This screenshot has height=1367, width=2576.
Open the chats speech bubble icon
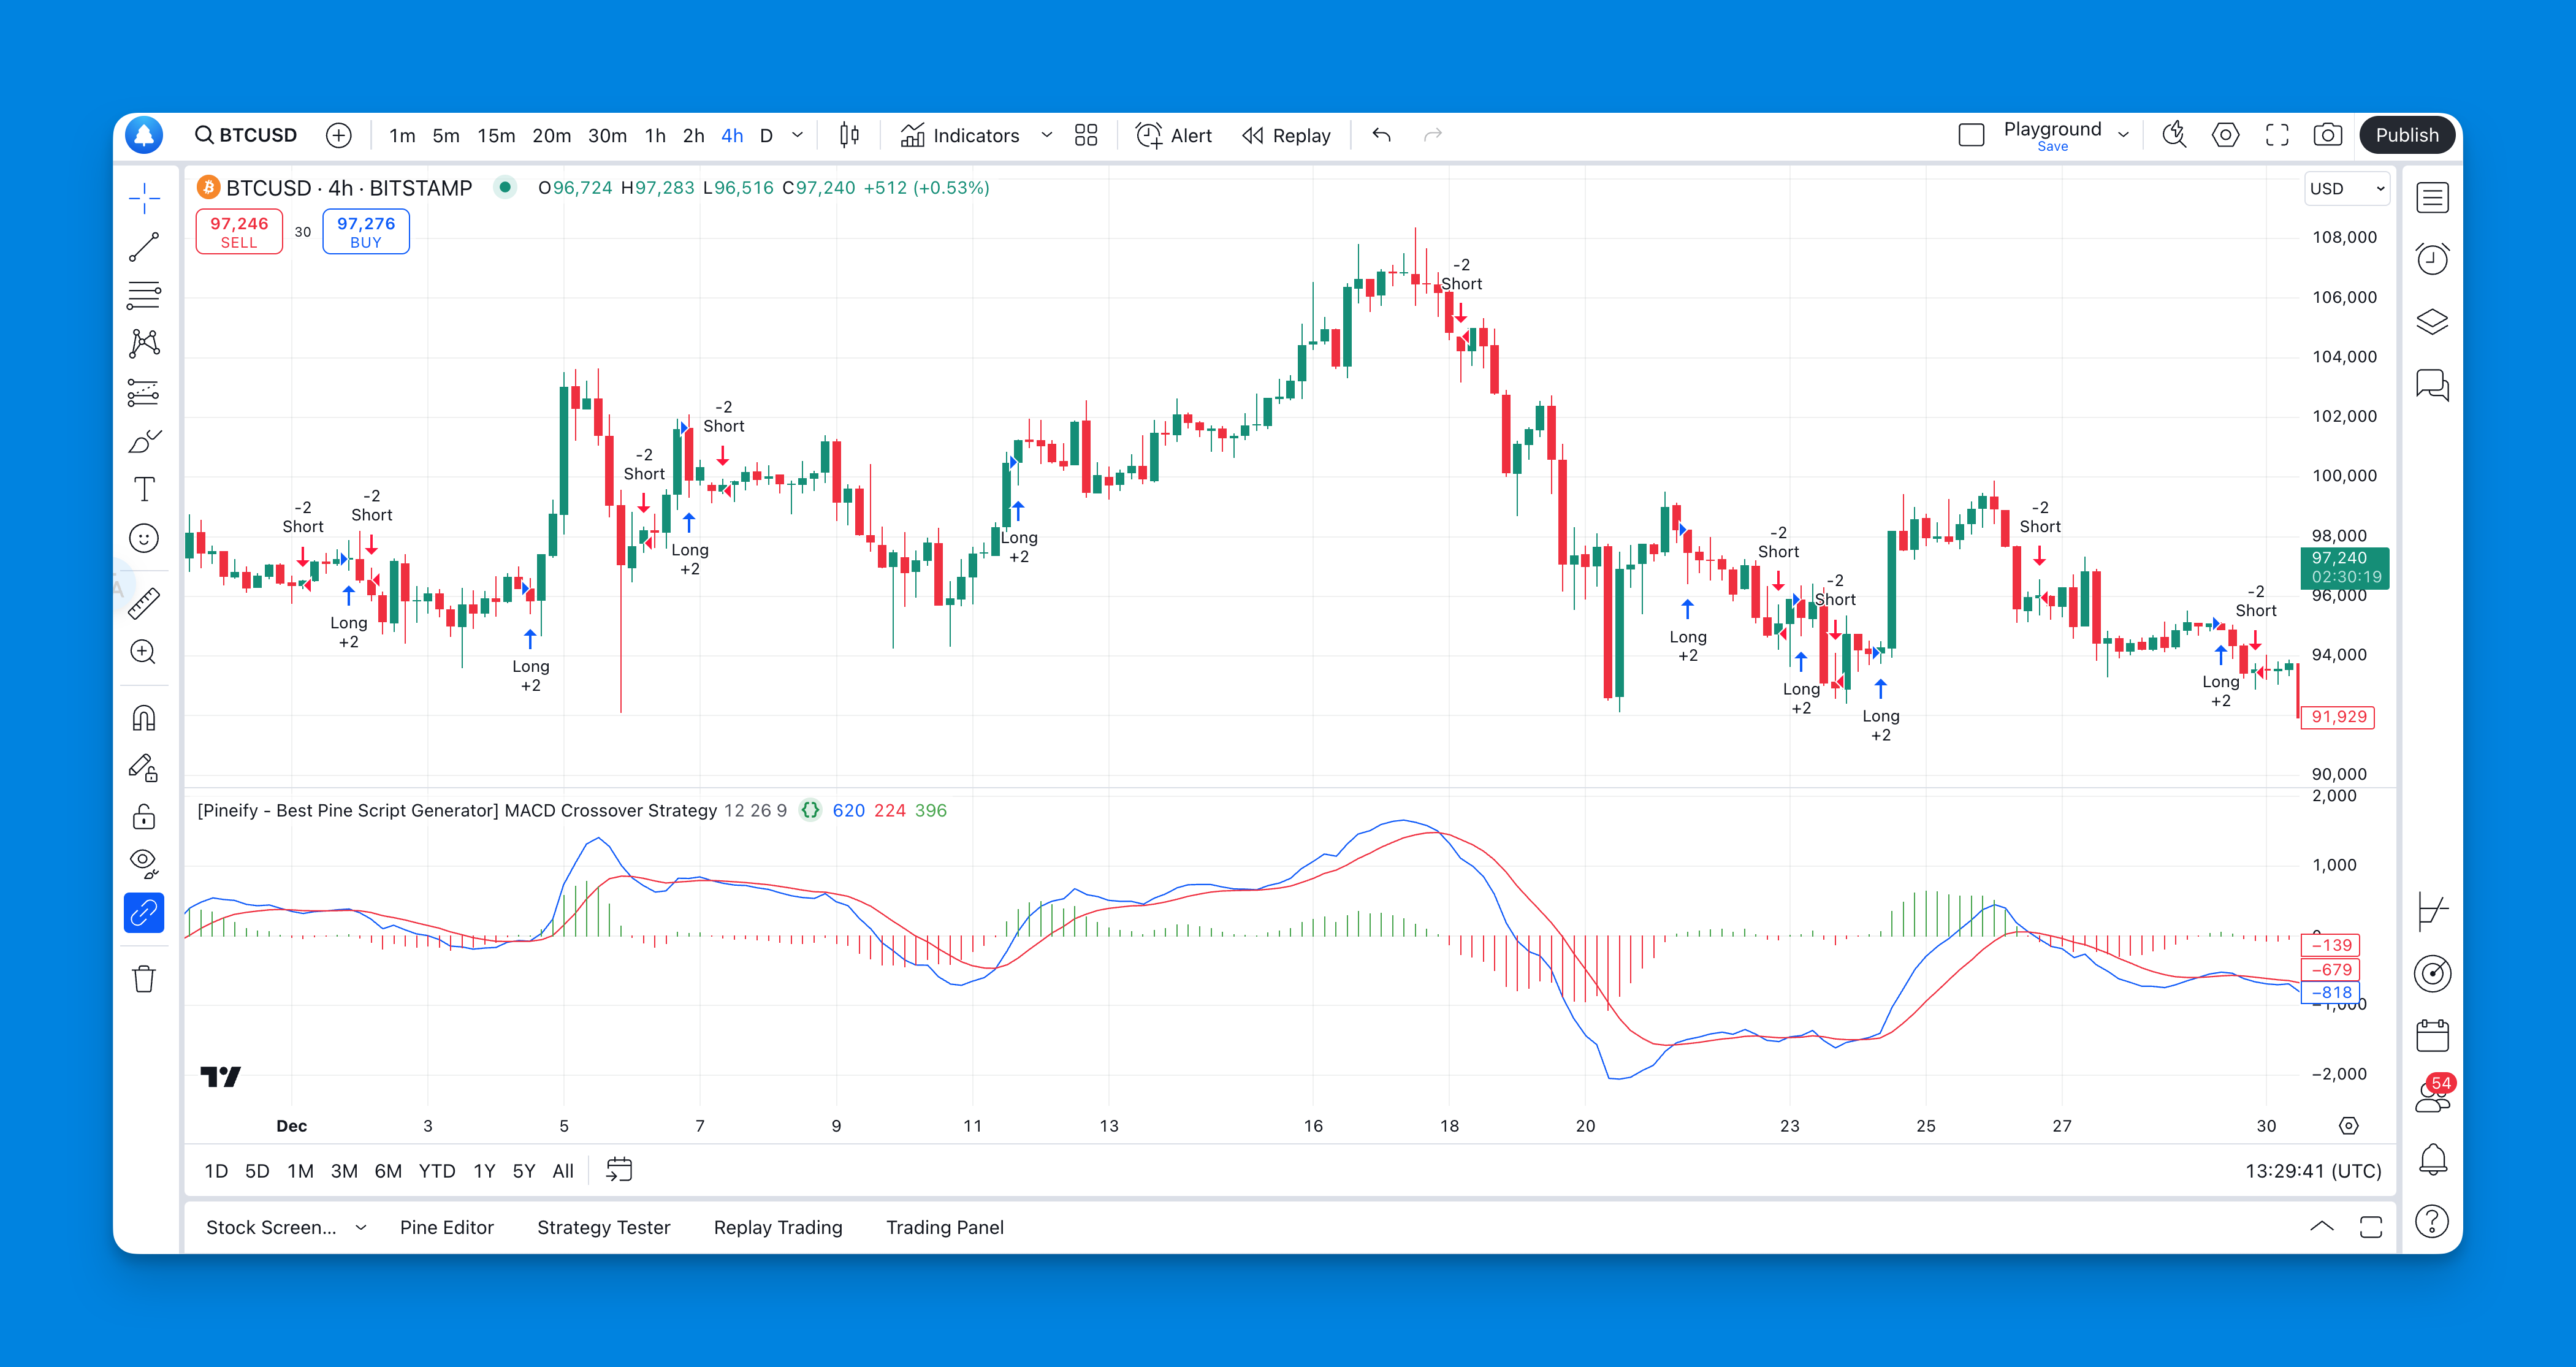(x=2432, y=385)
